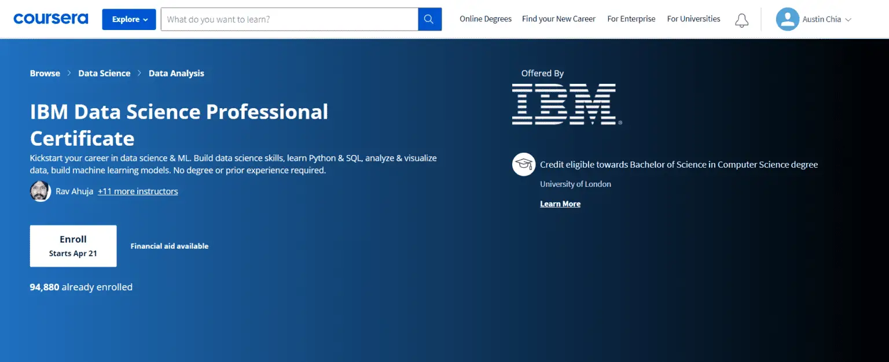Screen dimensions: 889x362
Task: Click the blue search magnifier button
Action: click(429, 19)
